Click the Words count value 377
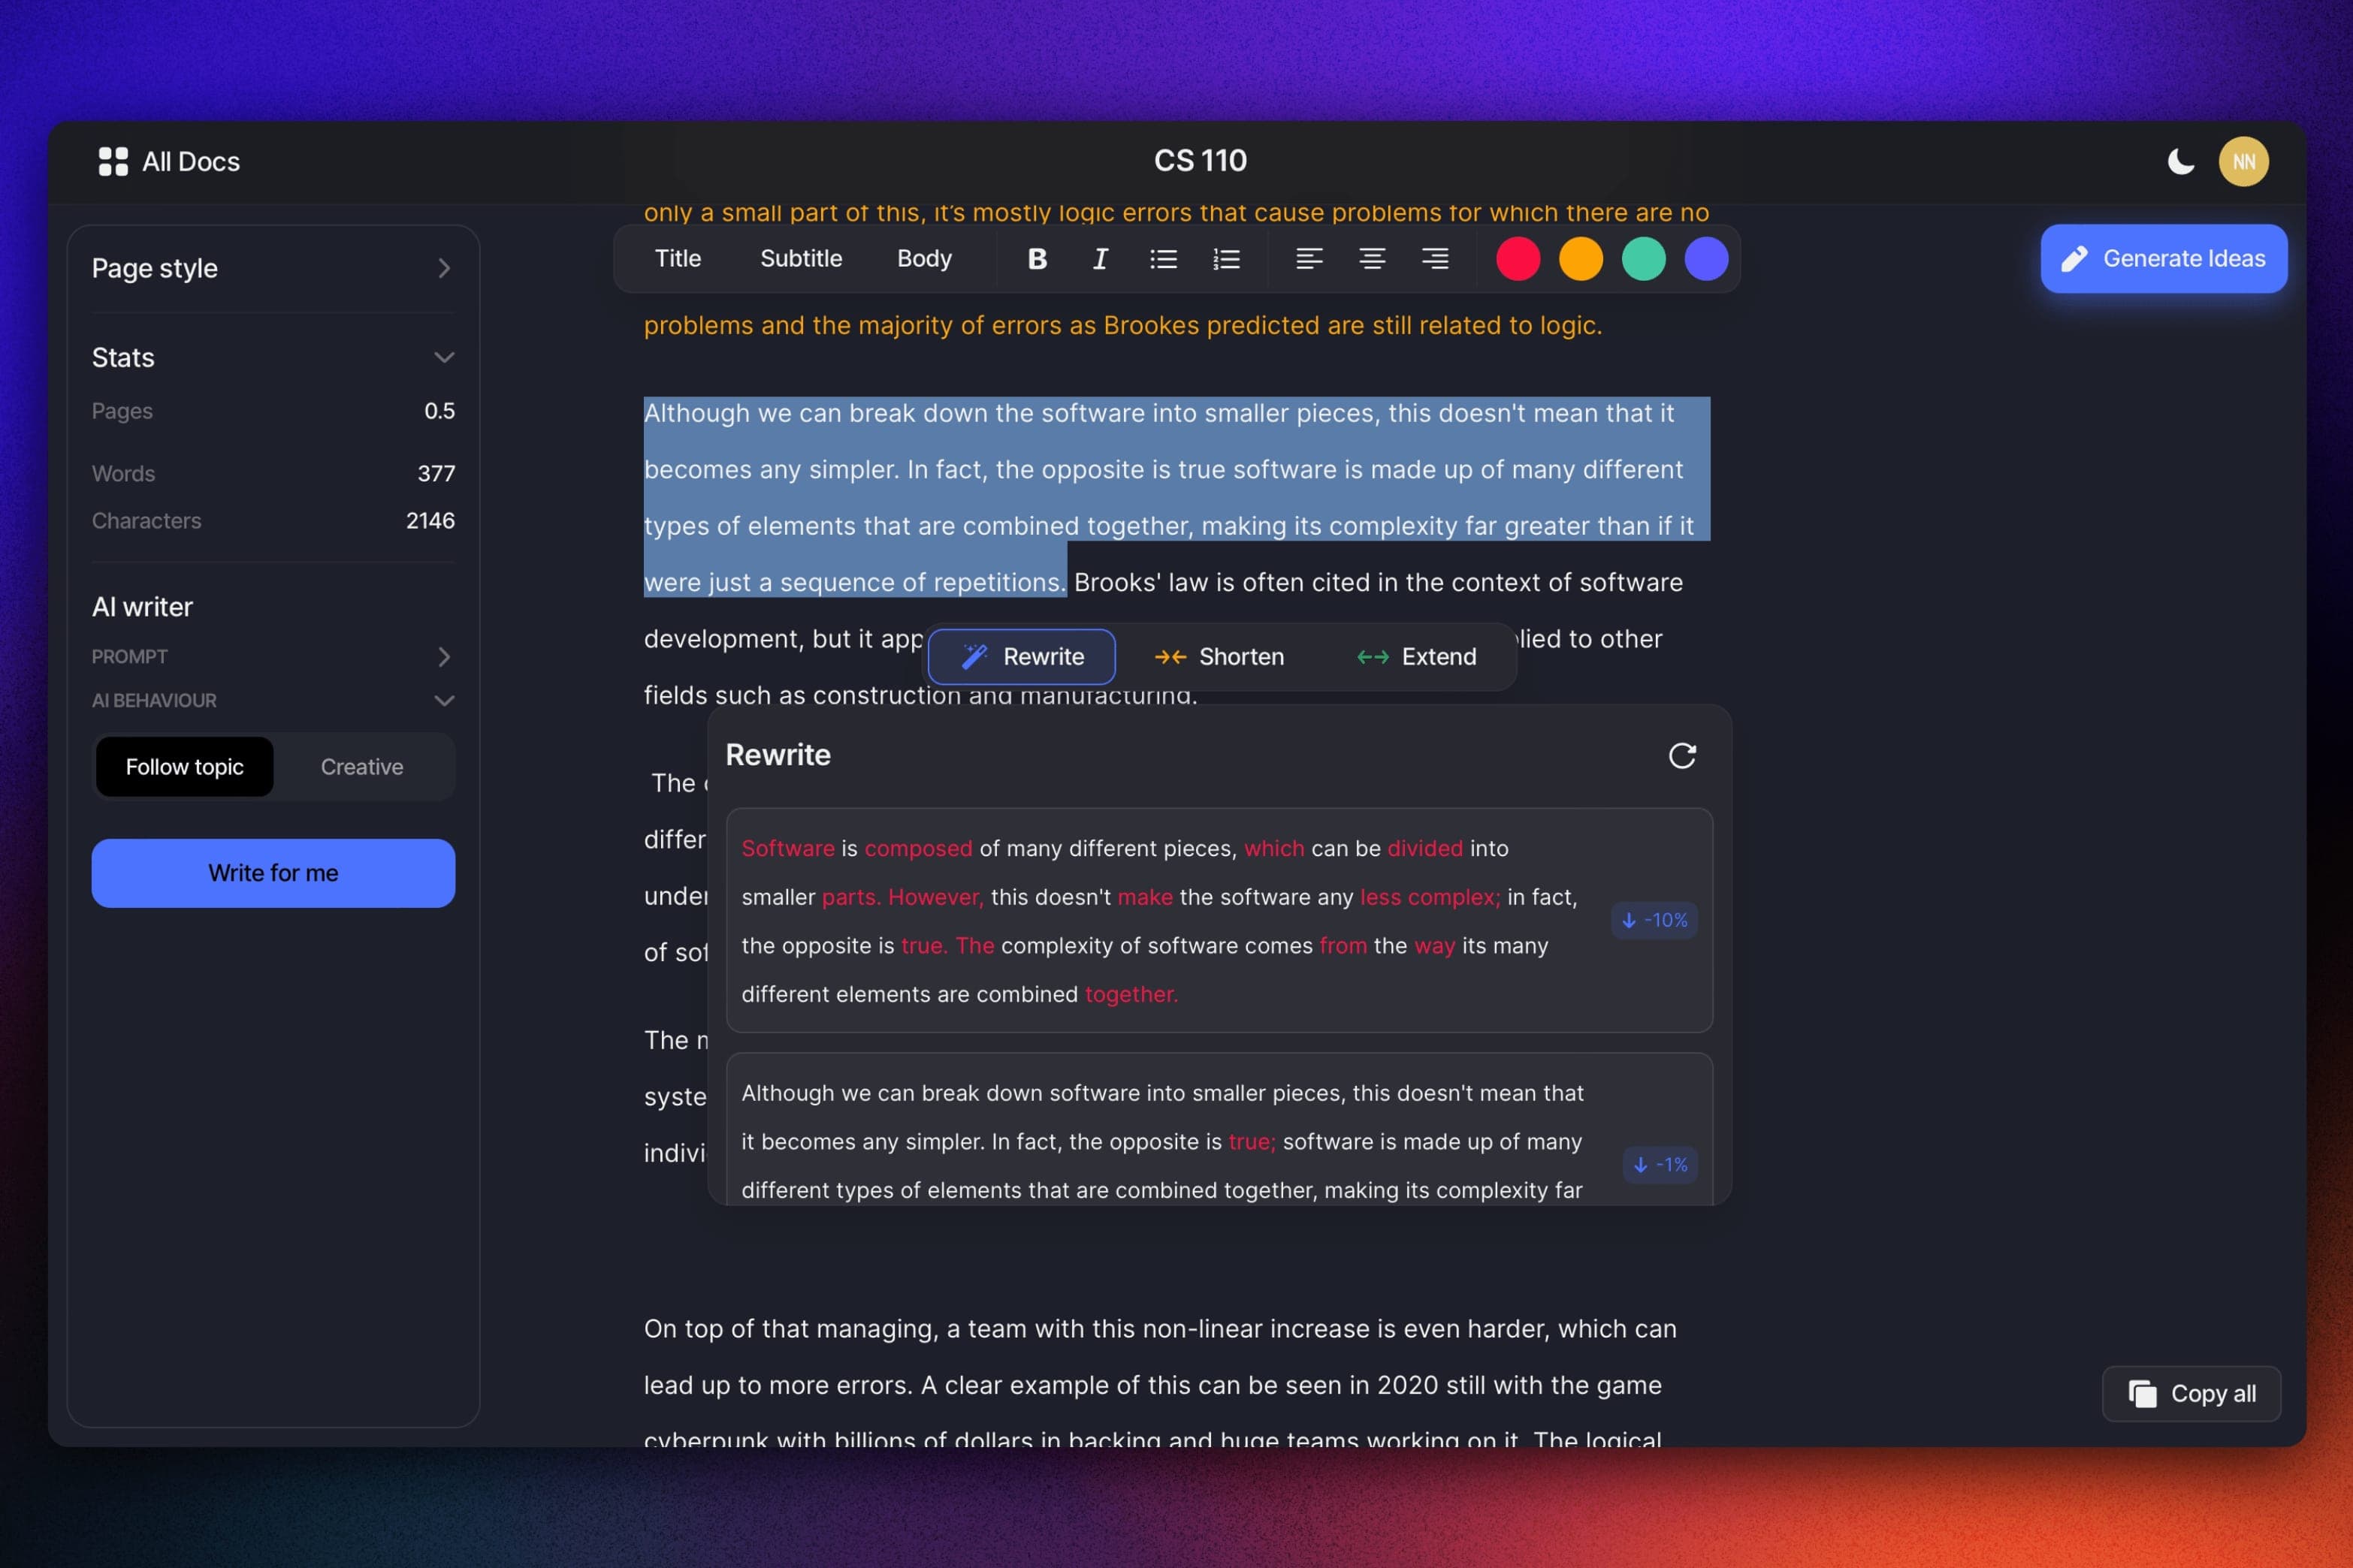 click(436, 474)
